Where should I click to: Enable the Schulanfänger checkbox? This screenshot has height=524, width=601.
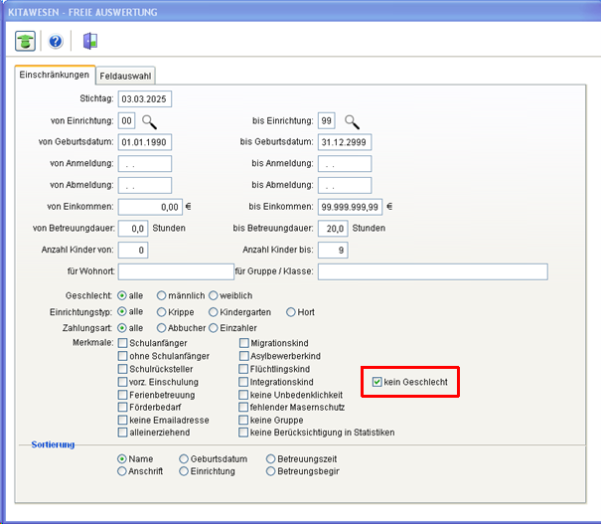123,343
